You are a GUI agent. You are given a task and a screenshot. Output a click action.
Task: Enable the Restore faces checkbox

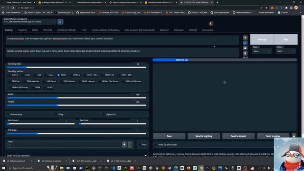point(9,114)
